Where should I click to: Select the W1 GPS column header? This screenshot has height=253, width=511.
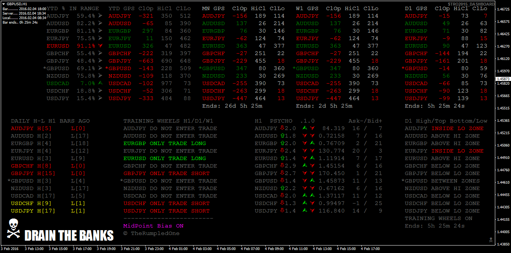307,8
